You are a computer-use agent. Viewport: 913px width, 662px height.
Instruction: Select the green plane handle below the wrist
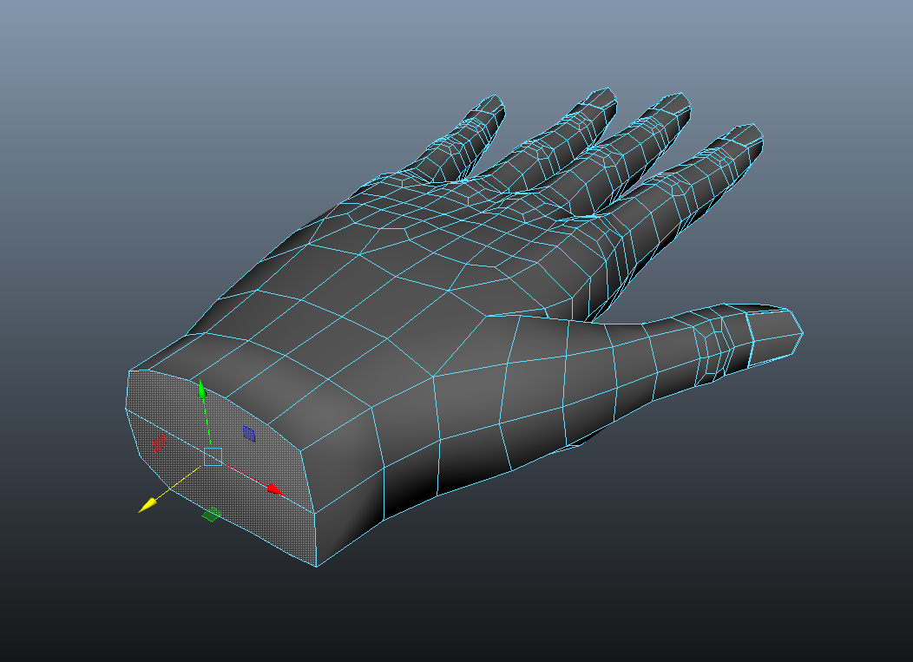210,516
